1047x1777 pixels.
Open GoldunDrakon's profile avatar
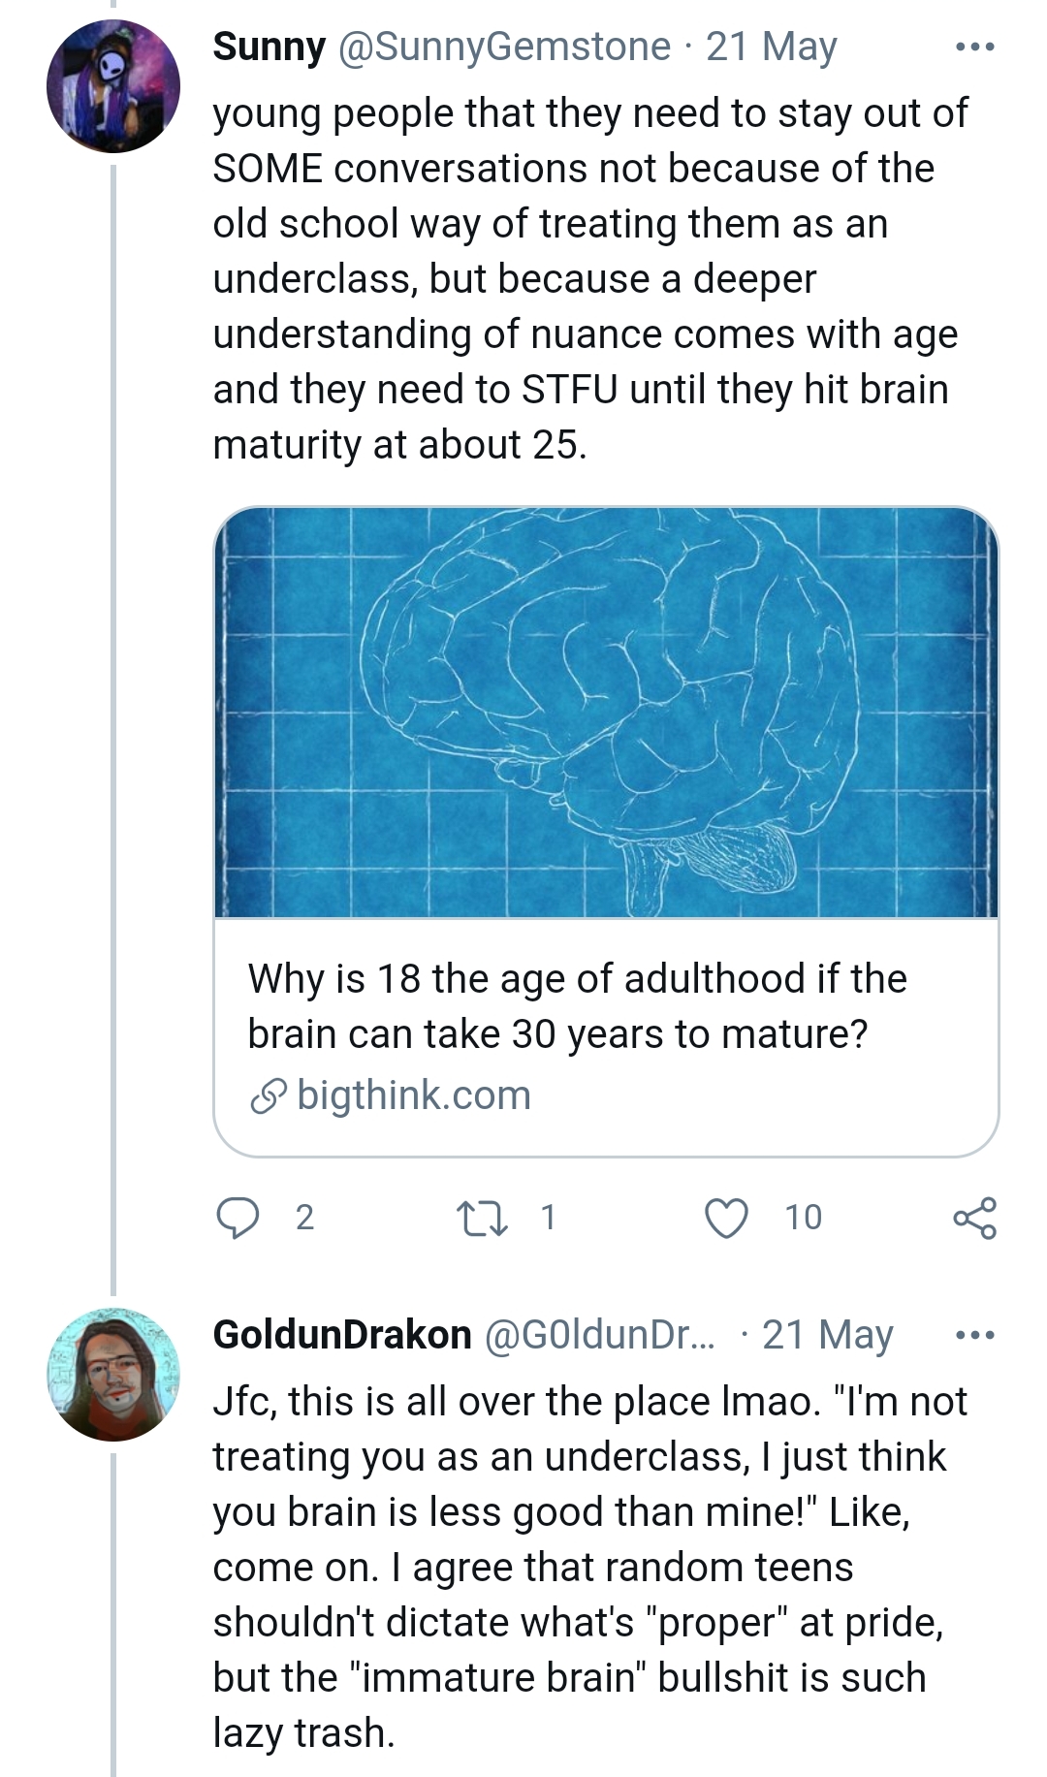(113, 1375)
